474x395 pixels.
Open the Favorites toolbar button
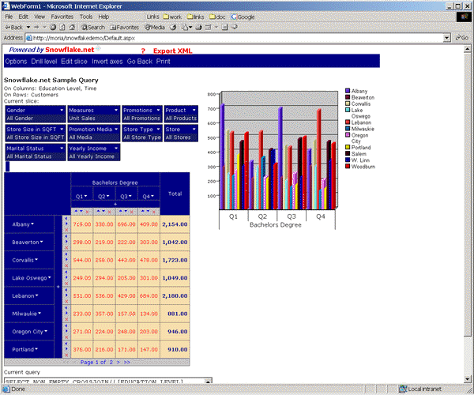124,27
